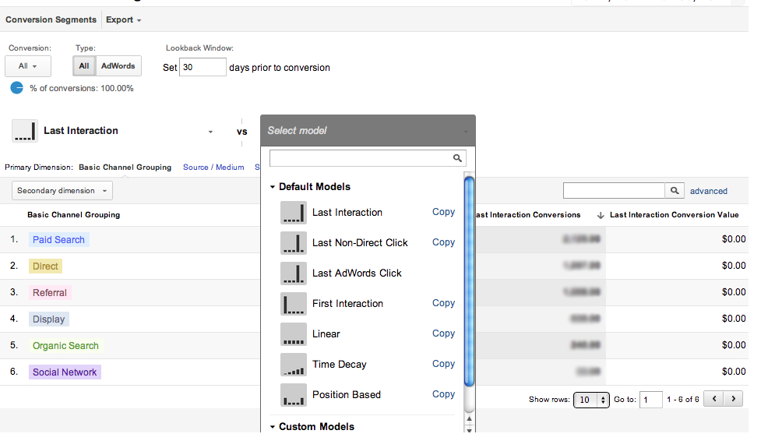
Task: Pick the Position Based model icon
Action: click(x=293, y=395)
